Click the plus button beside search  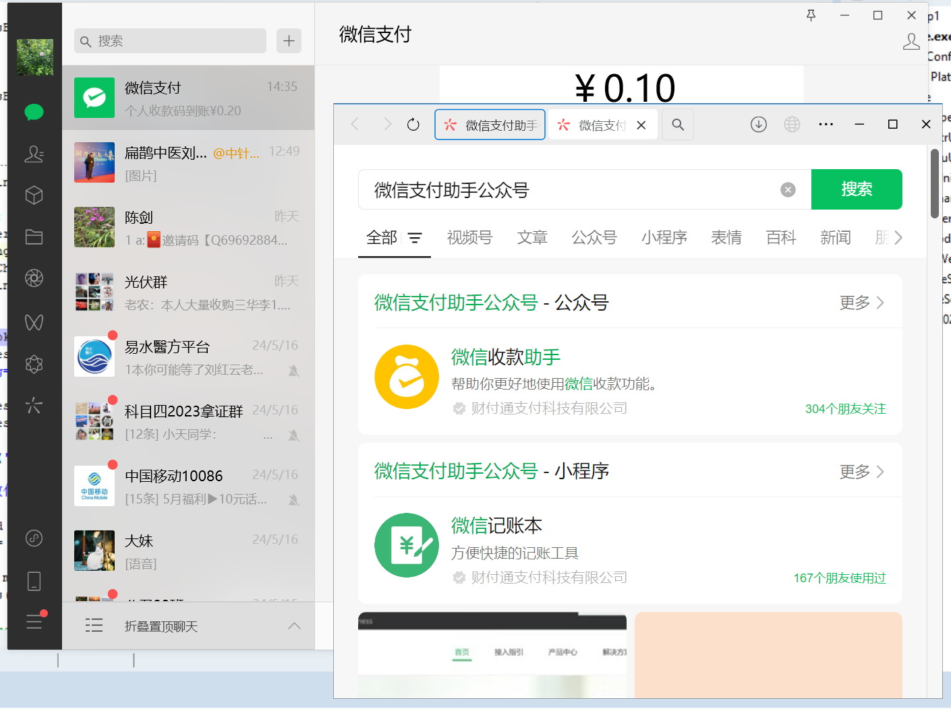[289, 41]
